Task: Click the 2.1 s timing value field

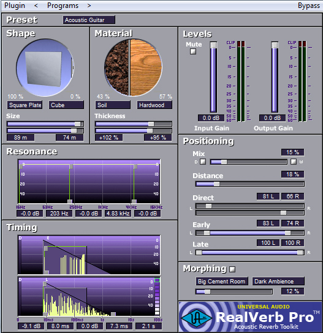Action: [x=149, y=326]
